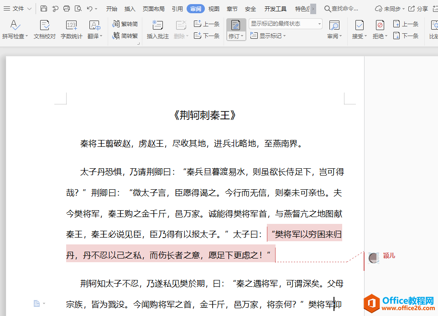Image resolution: width=438 pixels, height=316 pixels.
Task: Click the 文档校对 proofreading icon
Action: [x=44, y=26]
